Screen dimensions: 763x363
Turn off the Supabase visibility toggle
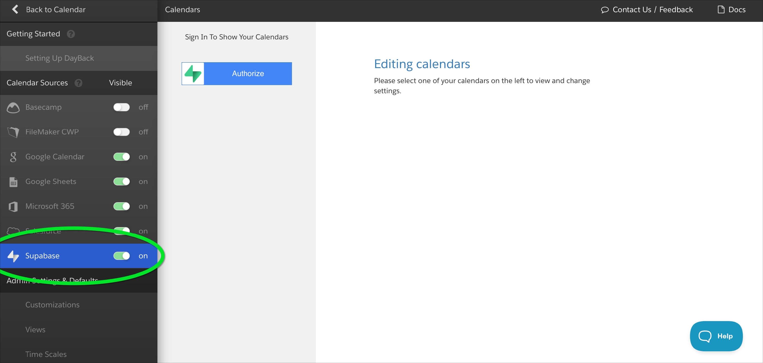(x=121, y=256)
